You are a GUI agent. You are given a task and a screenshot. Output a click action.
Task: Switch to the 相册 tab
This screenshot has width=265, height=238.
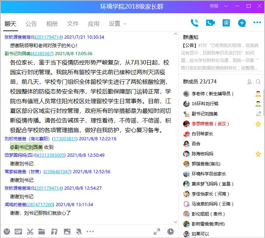[52, 24]
